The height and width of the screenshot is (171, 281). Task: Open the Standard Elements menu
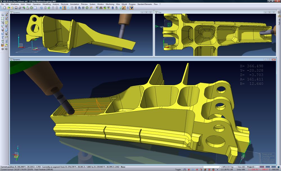coord(145,4)
